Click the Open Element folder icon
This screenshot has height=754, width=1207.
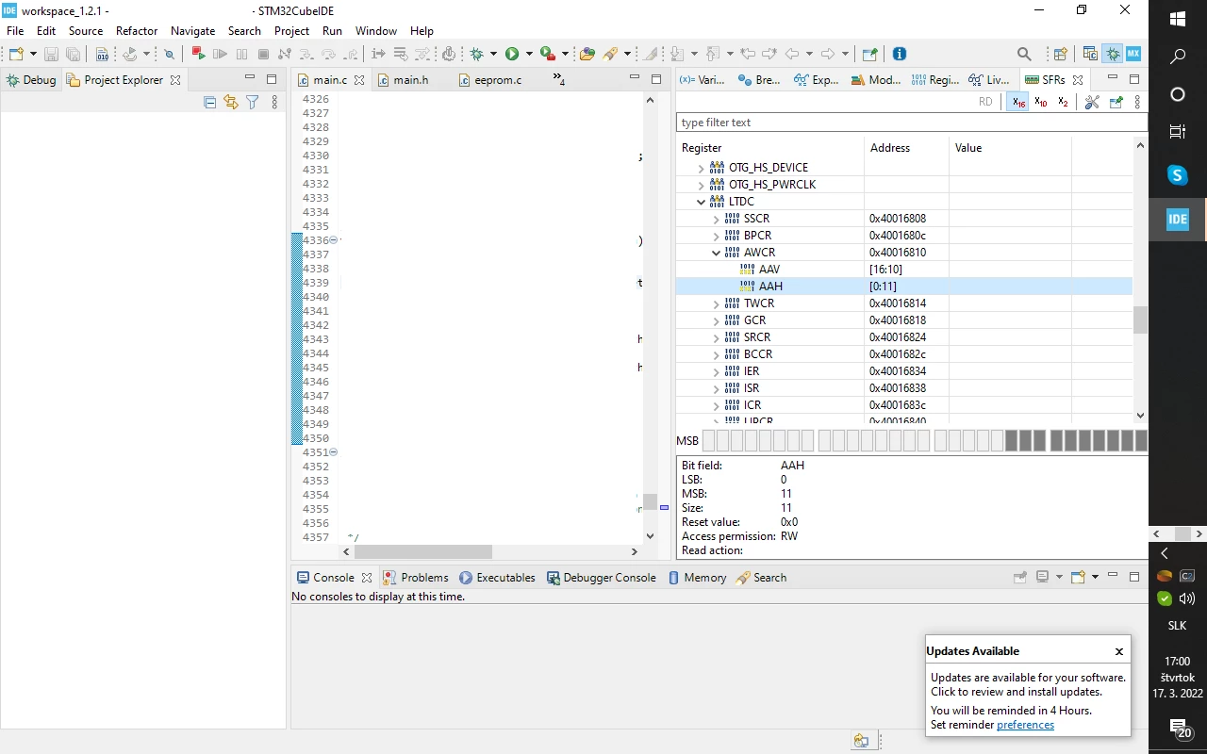click(x=587, y=54)
